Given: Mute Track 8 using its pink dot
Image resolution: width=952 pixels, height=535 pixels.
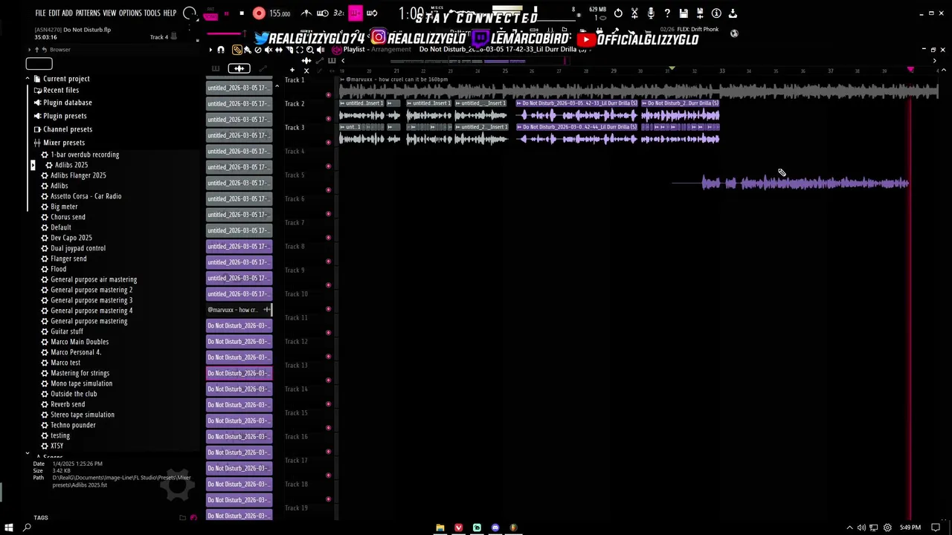Looking at the screenshot, I should 329,261.
